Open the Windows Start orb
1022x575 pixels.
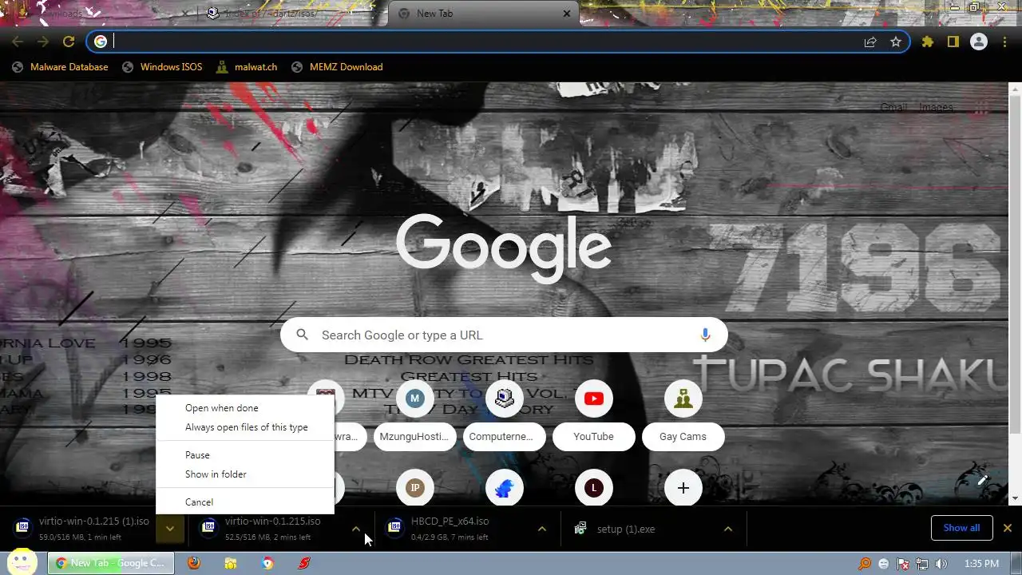[x=22, y=562]
